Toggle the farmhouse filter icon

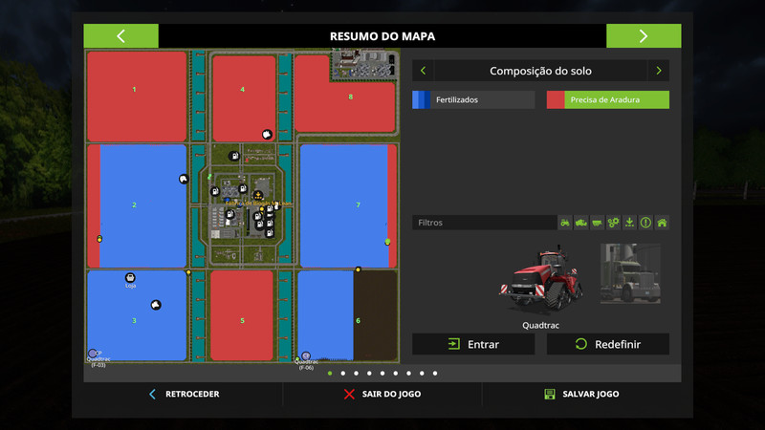662,223
